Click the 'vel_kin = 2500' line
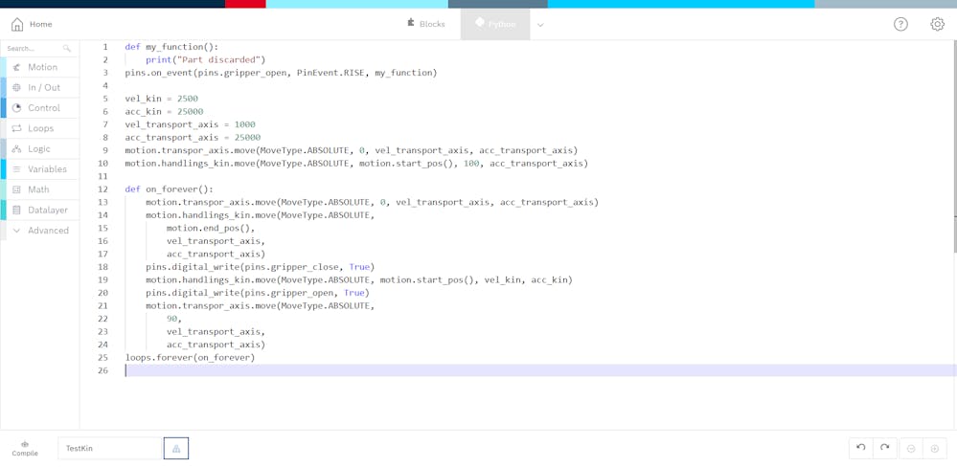This screenshot has width=957, height=467. pyautogui.click(x=162, y=99)
